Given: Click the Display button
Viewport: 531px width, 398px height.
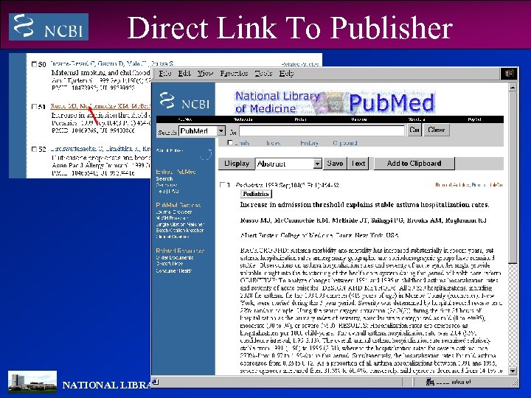Looking at the screenshot, I should (x=237, y=164).
